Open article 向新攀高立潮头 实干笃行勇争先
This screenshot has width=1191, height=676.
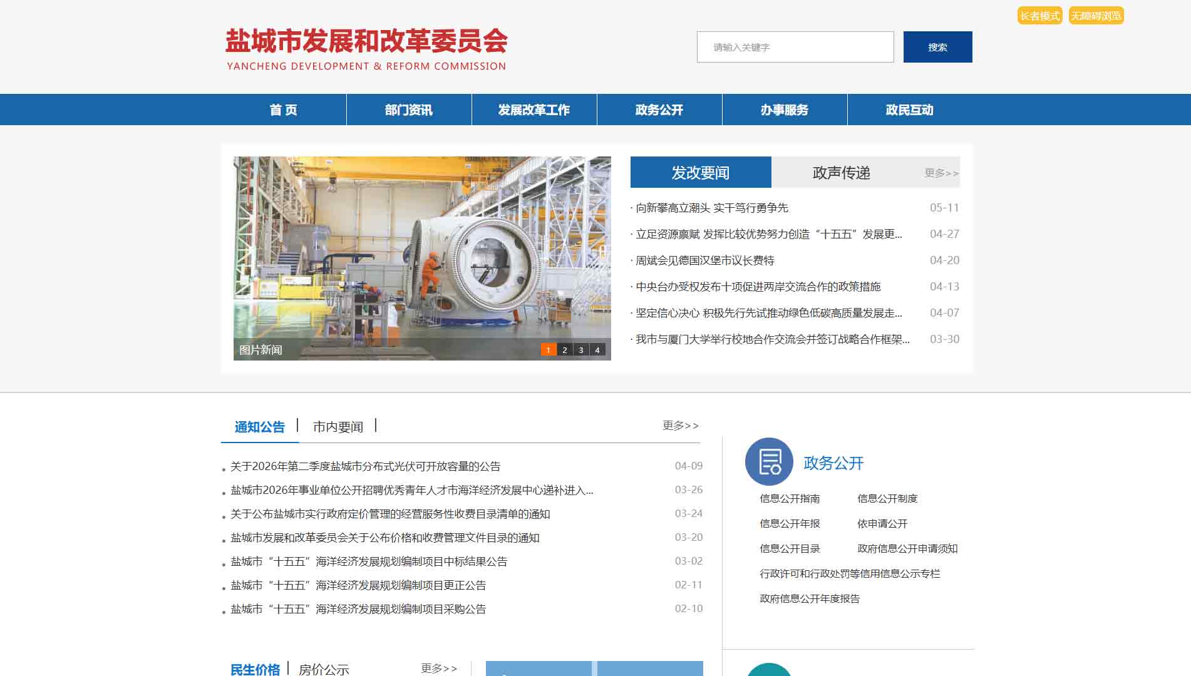coord(711,208)
